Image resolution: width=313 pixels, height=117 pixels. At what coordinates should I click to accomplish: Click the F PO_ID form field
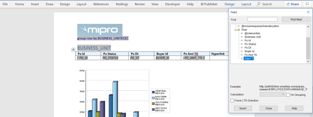point(83,58)
